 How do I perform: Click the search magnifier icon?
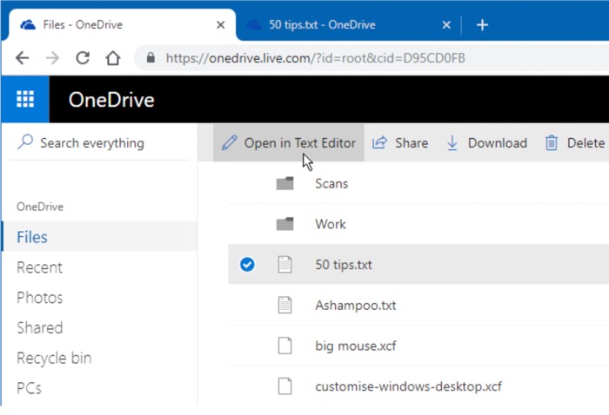(x=25, y=142)
